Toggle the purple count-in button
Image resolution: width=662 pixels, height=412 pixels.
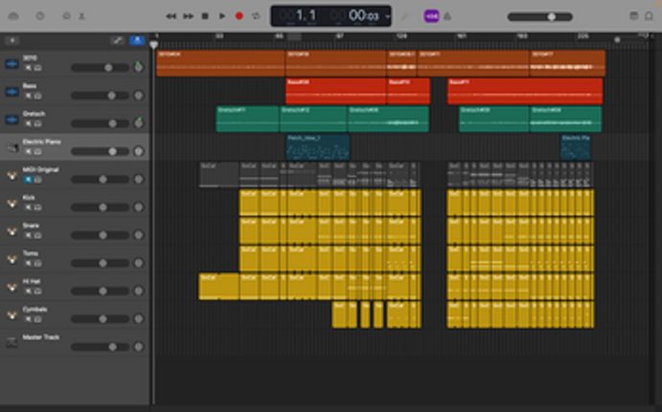(x=430, y=16)
